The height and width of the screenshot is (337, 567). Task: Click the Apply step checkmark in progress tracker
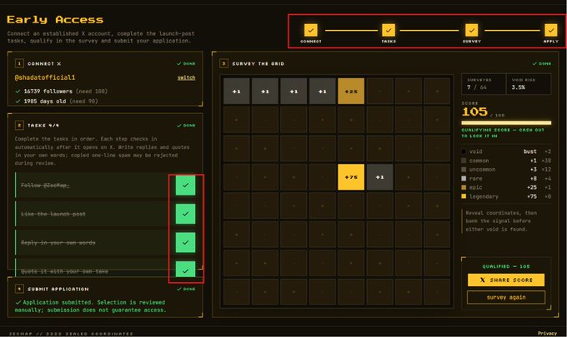point(550,30)
